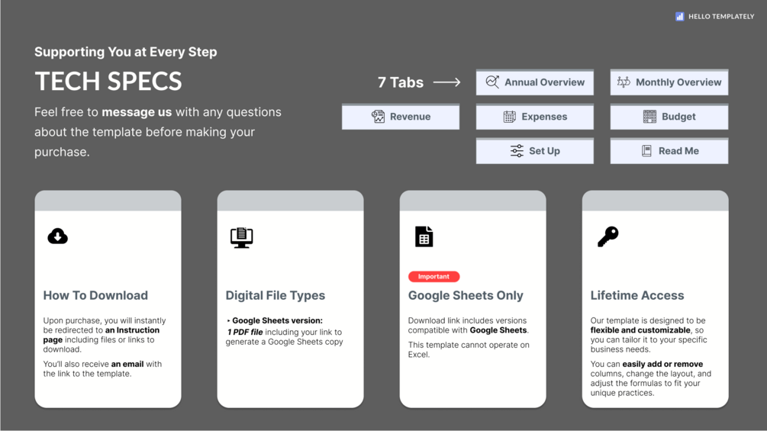This screenshot has height=431, width=767.
Task: Click the chart icon on Annual Overview
Action: pos(492,82)
